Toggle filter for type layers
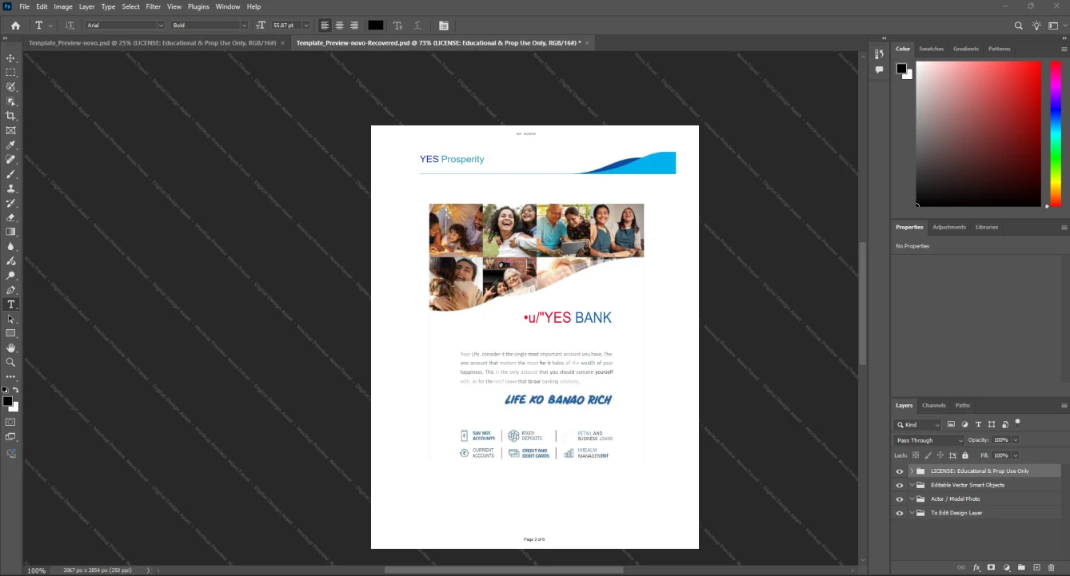1070x576 pixels. click(978, 425)
